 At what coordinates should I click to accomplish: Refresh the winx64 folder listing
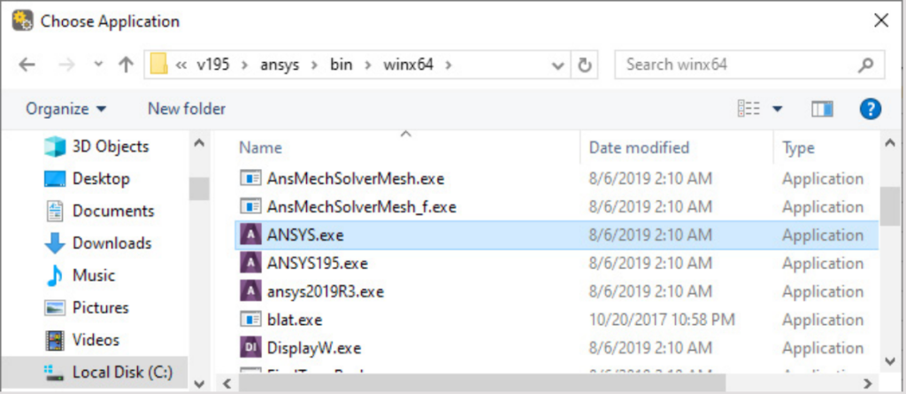pos(585,65)
